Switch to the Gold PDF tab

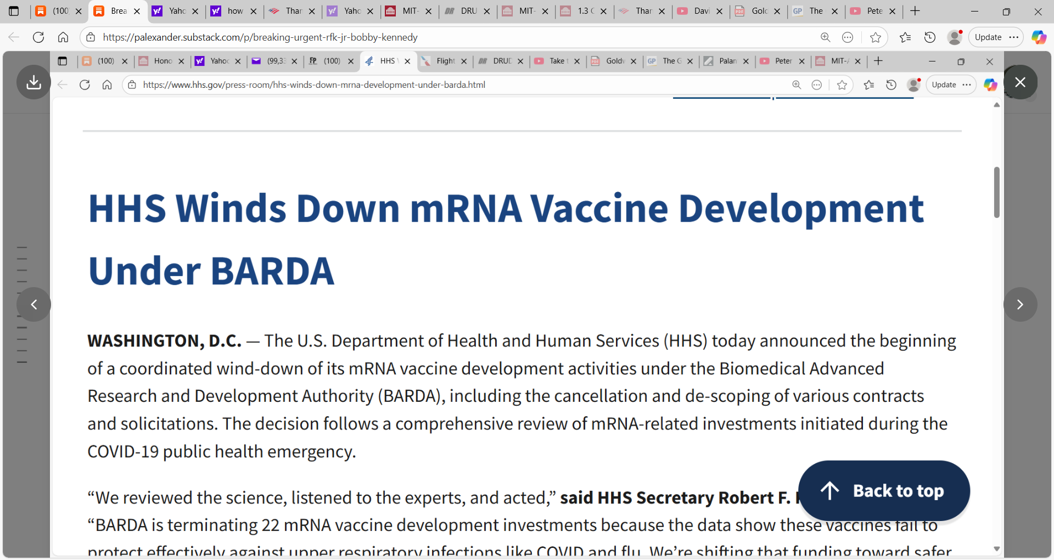tap(759, 11)
